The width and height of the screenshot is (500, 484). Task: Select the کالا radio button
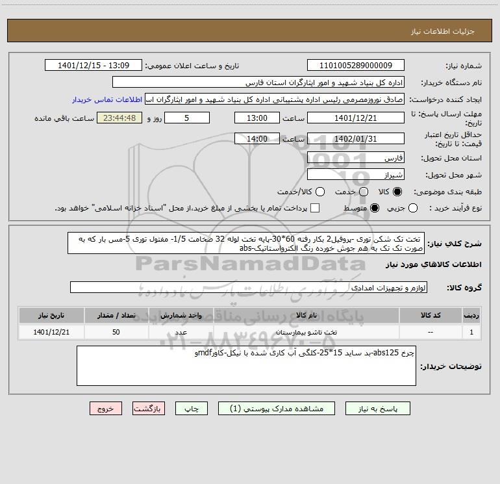[x=397, y=192]
